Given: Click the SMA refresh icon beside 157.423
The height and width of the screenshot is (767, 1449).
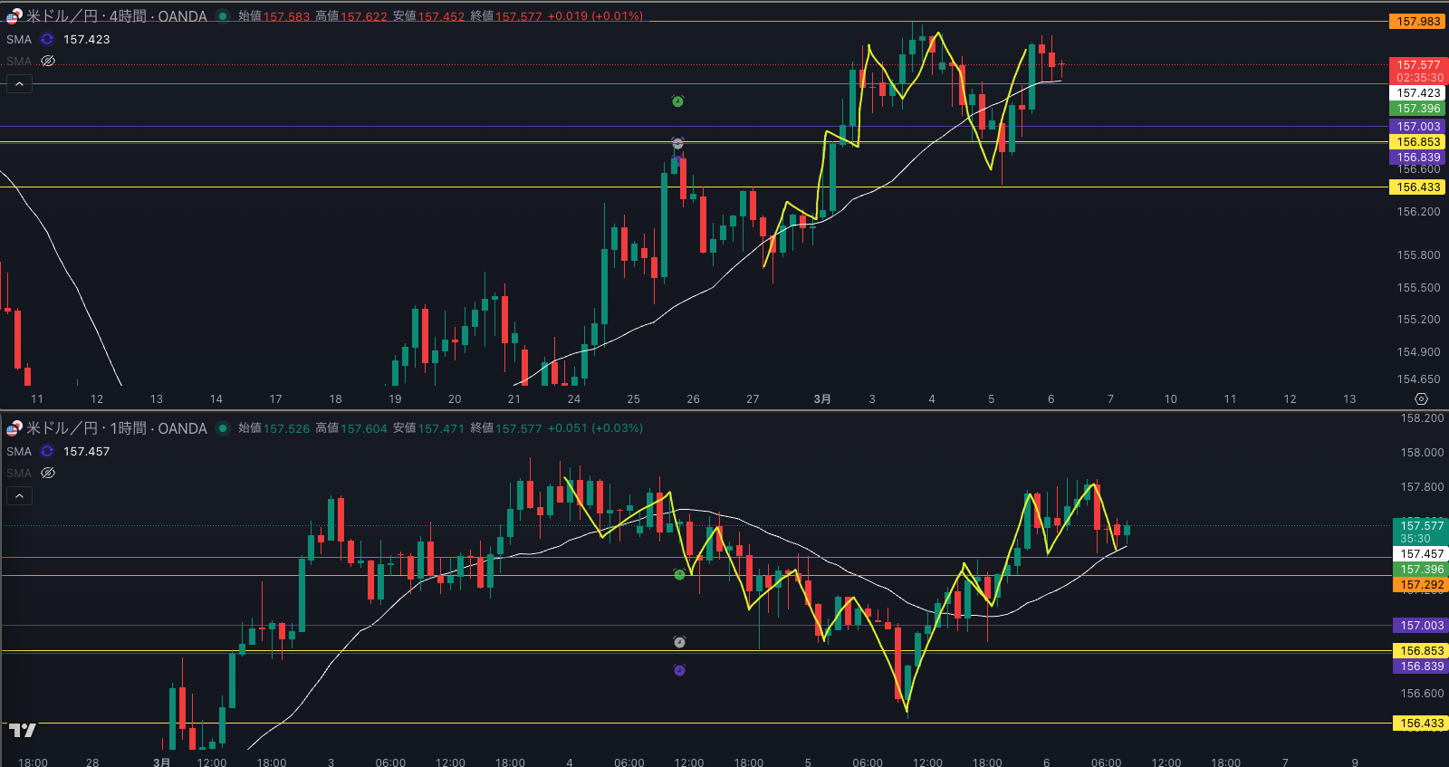Looking at the screenshot, I should click(47, 40).
